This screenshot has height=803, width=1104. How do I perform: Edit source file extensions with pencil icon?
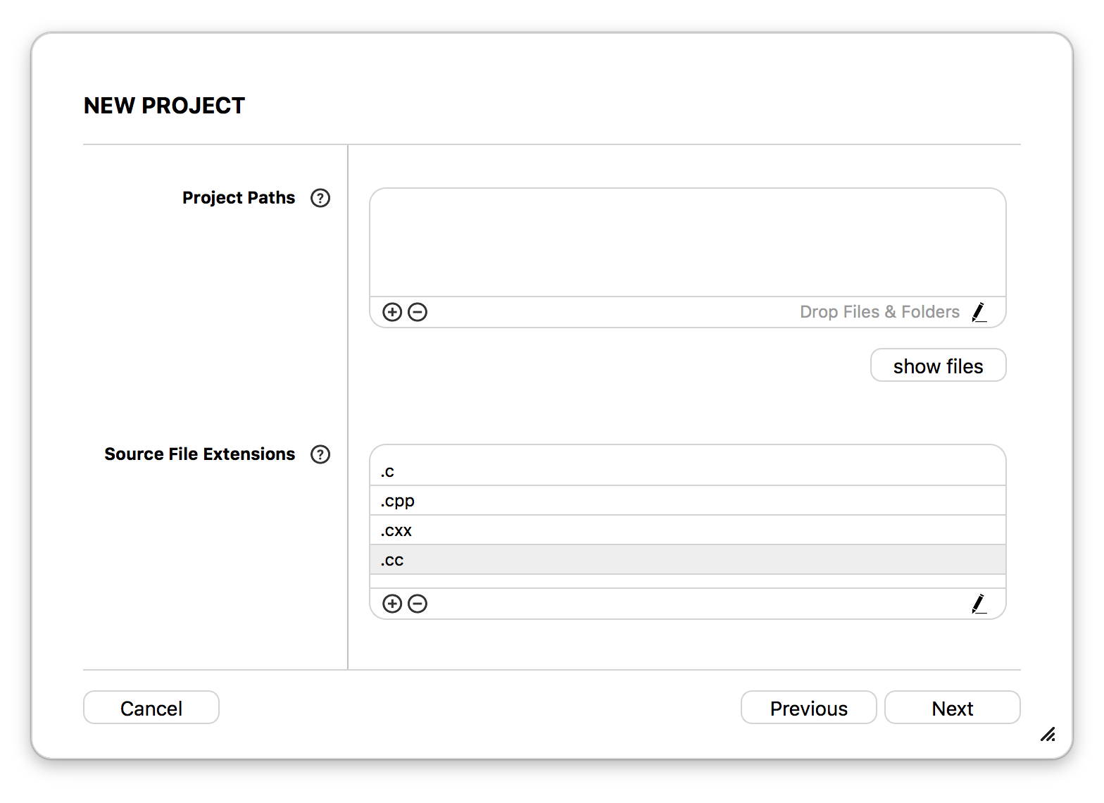point(979,604)
